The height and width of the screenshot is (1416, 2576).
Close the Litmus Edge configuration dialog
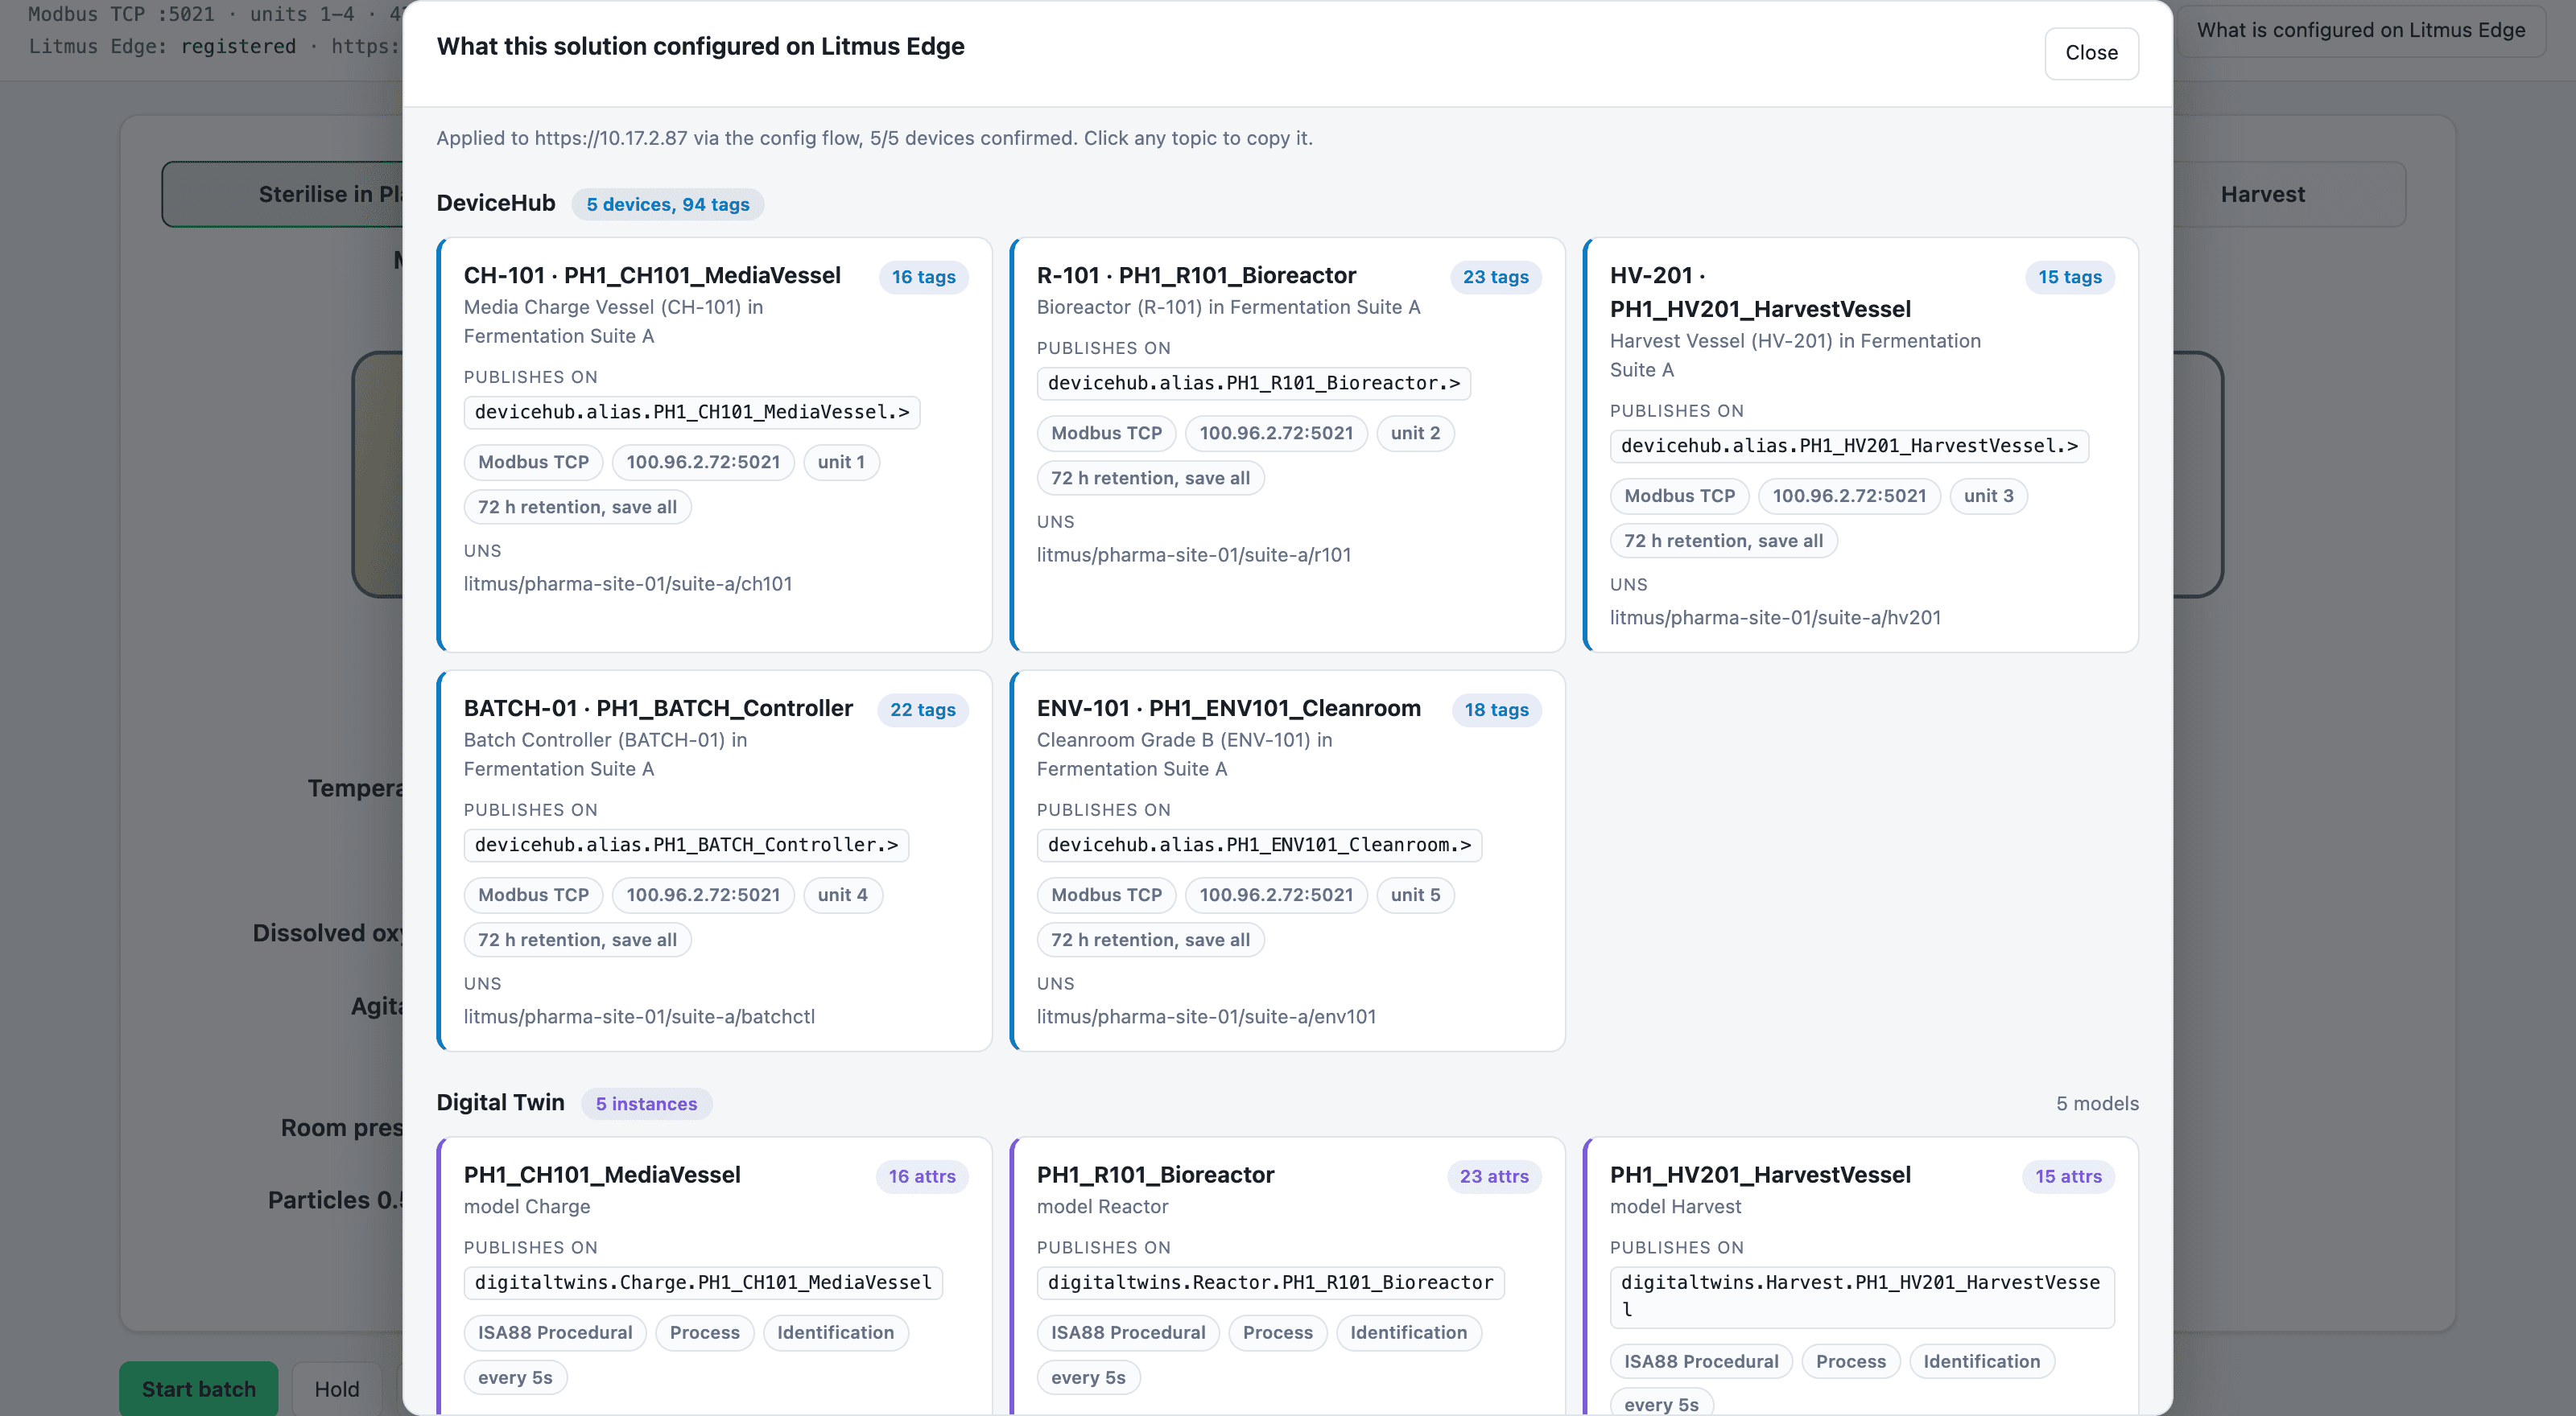(x=2091, y=53)
